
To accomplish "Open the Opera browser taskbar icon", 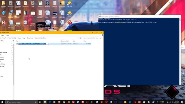I will pos(135,102).
